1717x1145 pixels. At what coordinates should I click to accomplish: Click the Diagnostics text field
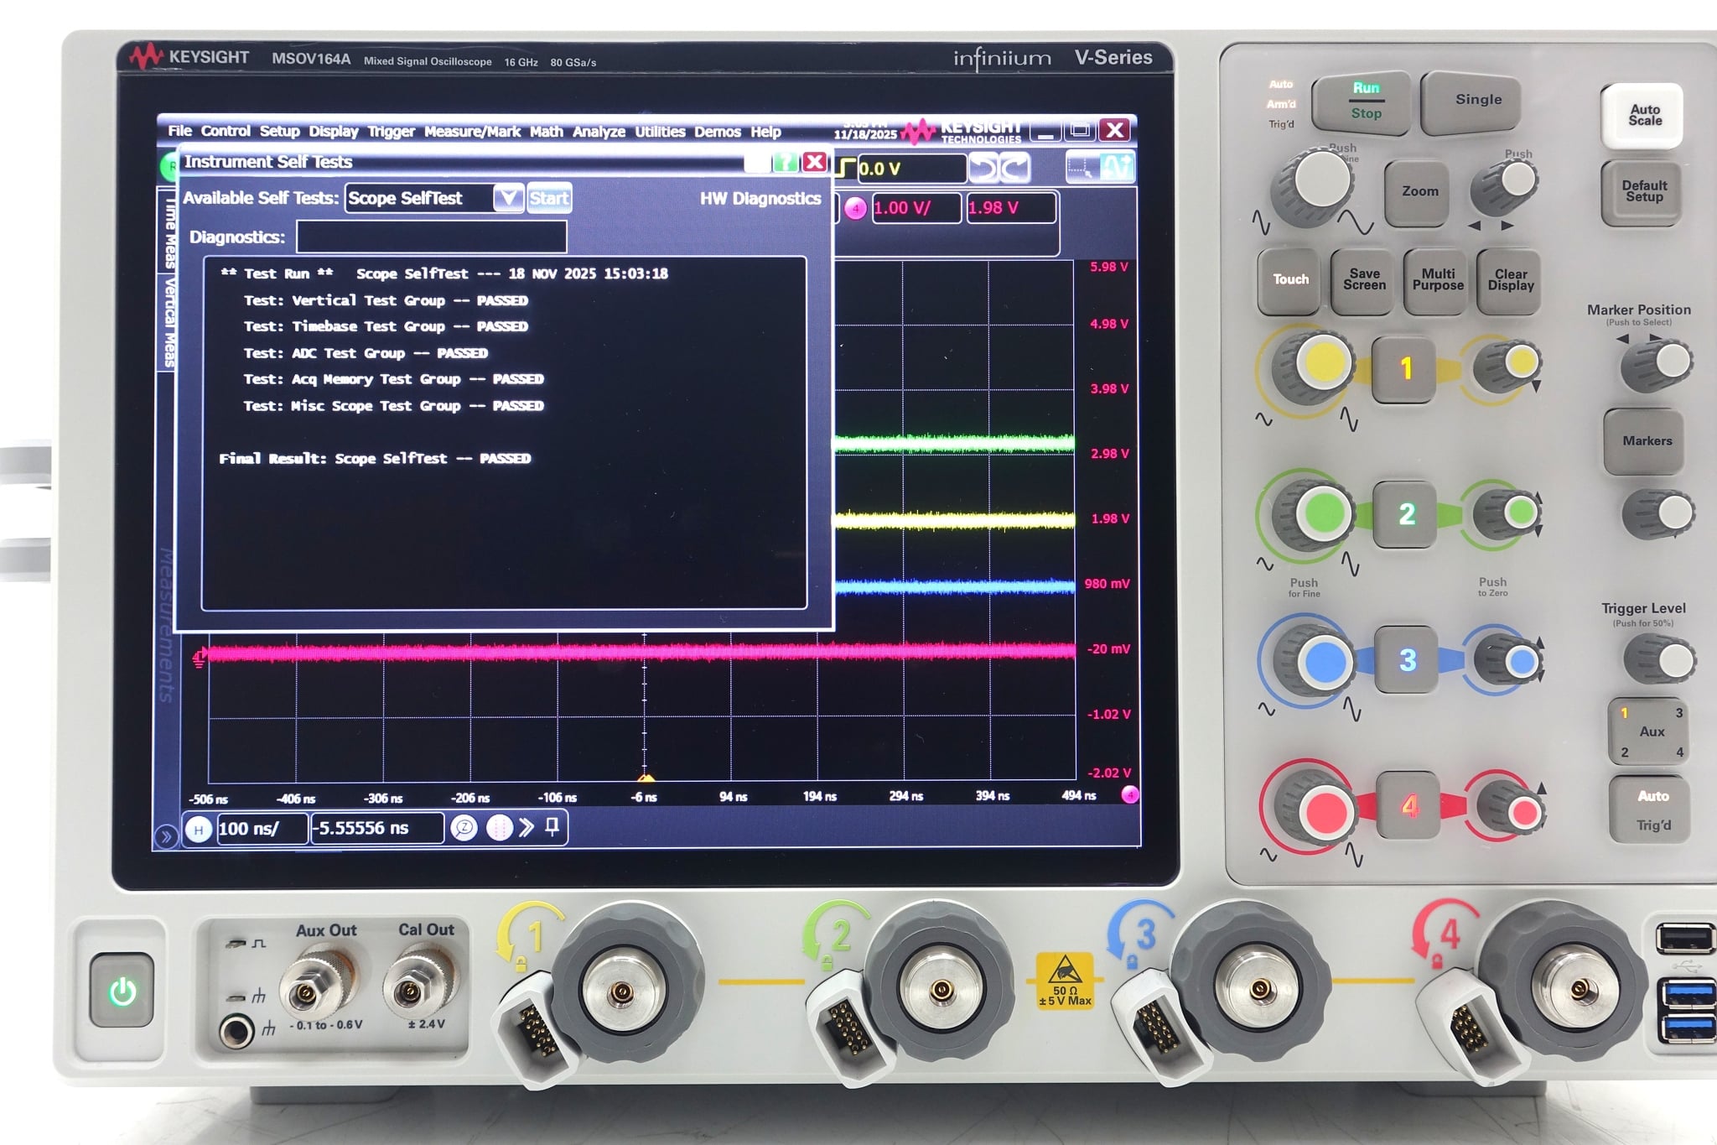(432, 237)
